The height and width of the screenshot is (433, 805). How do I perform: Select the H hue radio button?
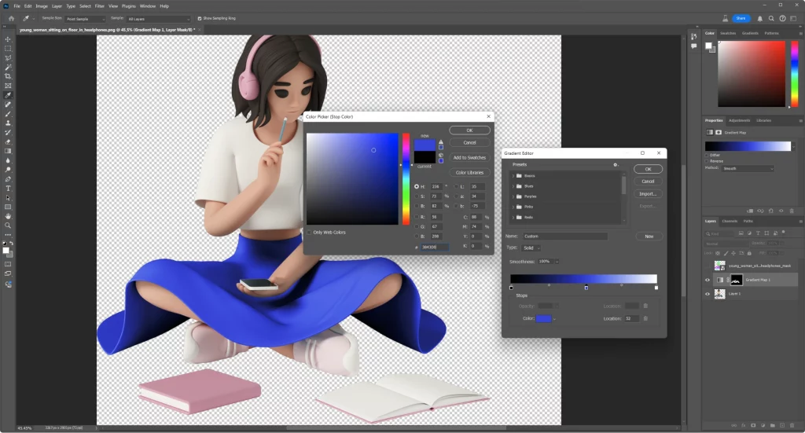point(417,187)
